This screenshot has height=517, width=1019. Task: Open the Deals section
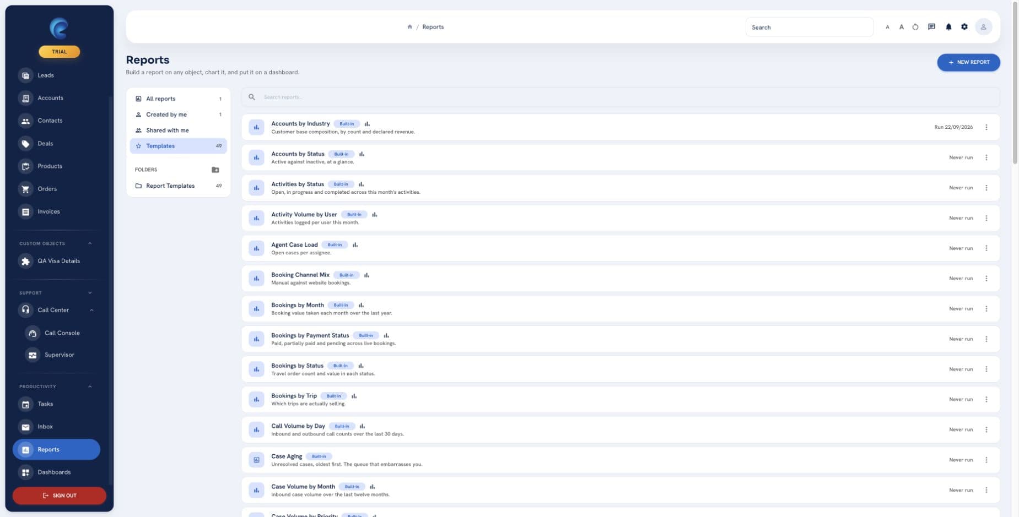coord(56,144)
